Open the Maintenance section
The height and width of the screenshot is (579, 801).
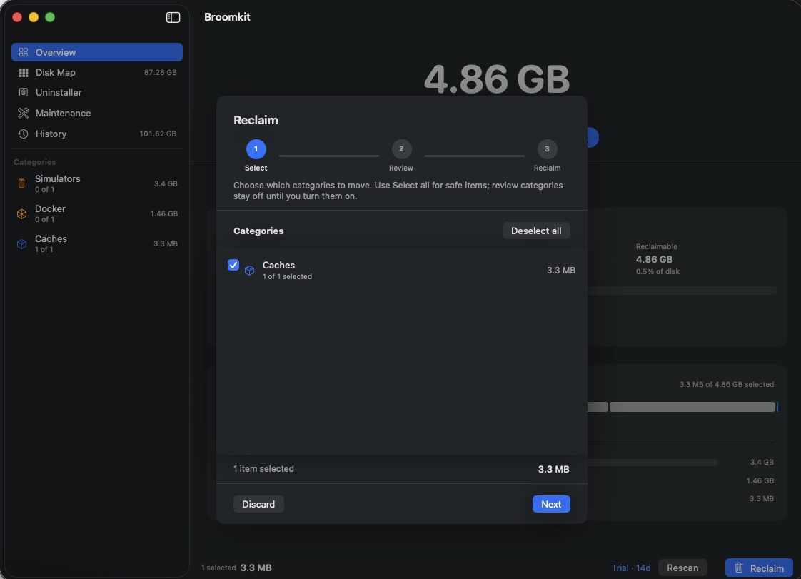(97, 113)
